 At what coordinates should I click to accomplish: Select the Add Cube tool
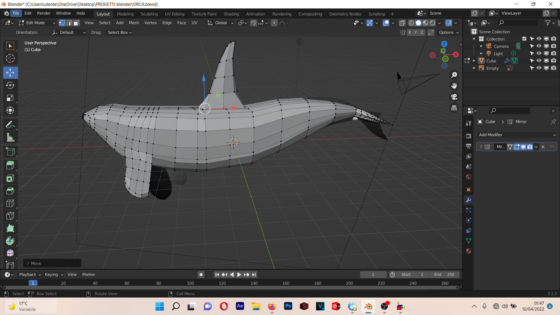pyautogui.click(x=10, y=152)
